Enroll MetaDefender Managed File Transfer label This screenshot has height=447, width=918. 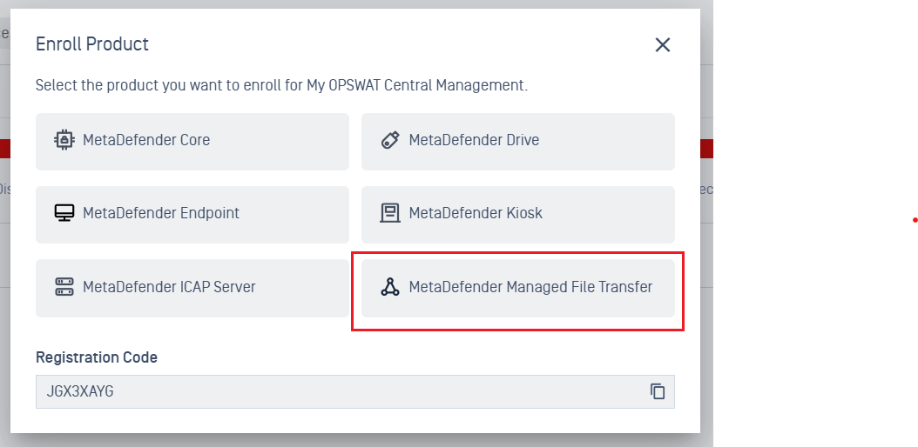click(530, 287)
